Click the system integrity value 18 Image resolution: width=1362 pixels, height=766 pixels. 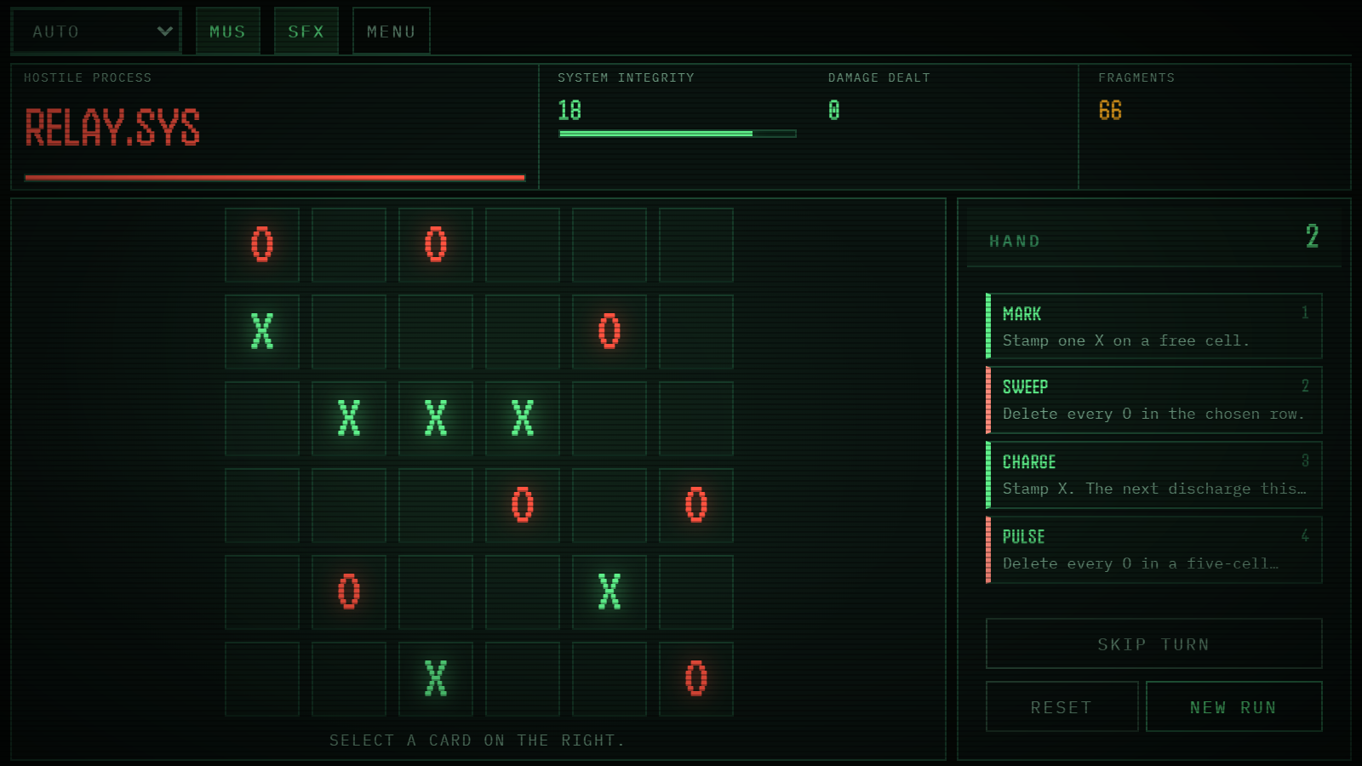click(569, 111)
